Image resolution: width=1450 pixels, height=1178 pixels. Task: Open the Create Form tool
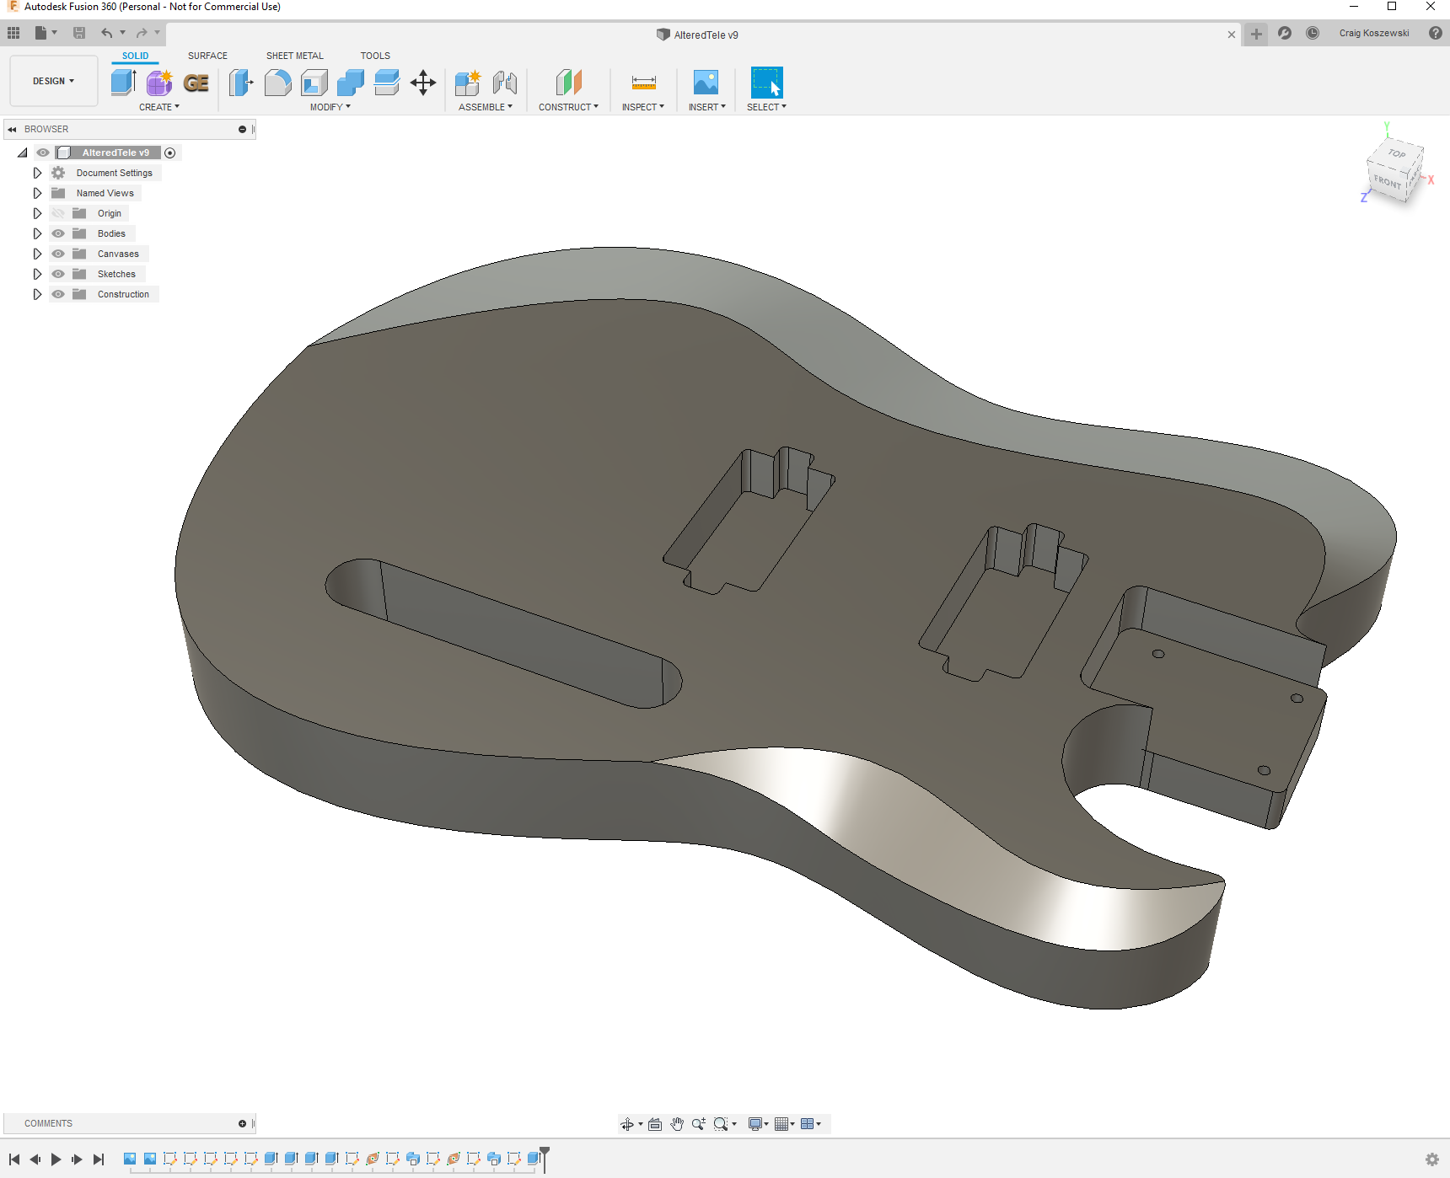click(x=159, y=83)
